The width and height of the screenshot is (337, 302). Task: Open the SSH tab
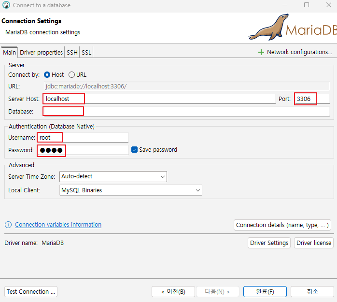(x=72, y=52)
